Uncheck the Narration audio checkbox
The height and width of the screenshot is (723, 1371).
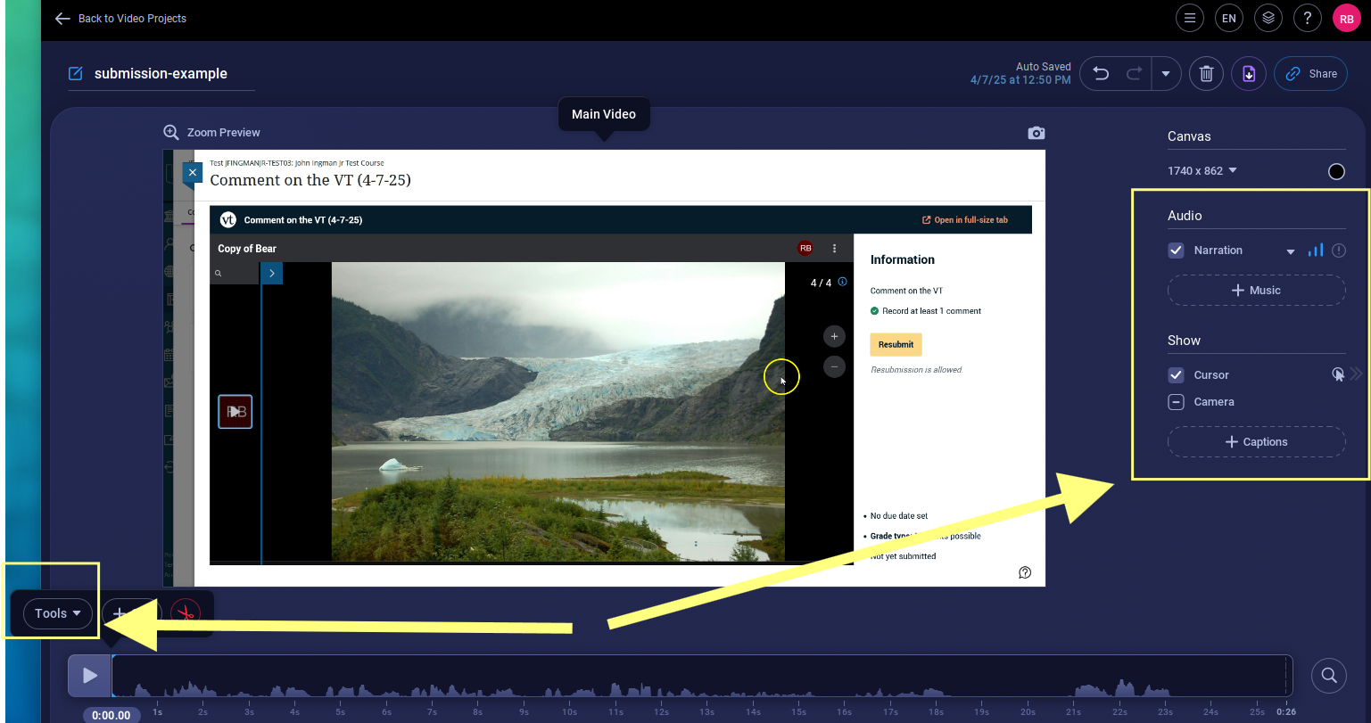[1176, 251]
